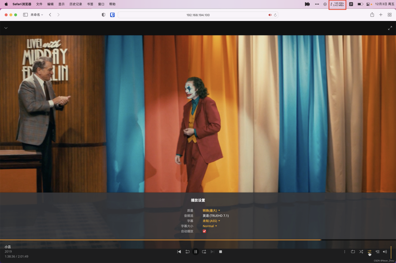Minimize the player with the top-left chevron

(x=6, y=28)
